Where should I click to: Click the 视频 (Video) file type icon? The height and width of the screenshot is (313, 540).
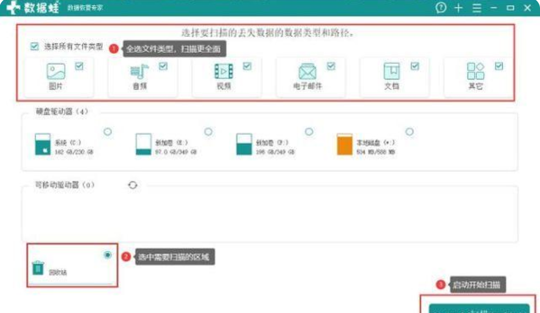coord(224,71)
